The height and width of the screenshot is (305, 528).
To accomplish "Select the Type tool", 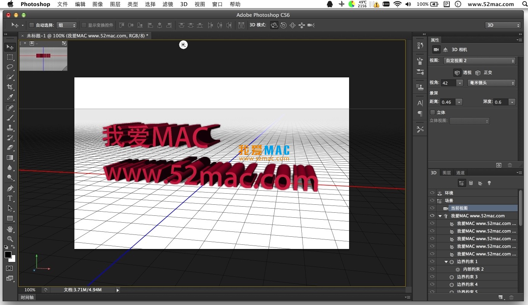I will point(10,198).
